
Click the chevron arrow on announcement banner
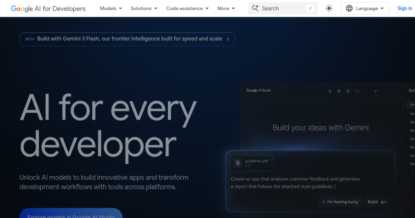(228, 39)
